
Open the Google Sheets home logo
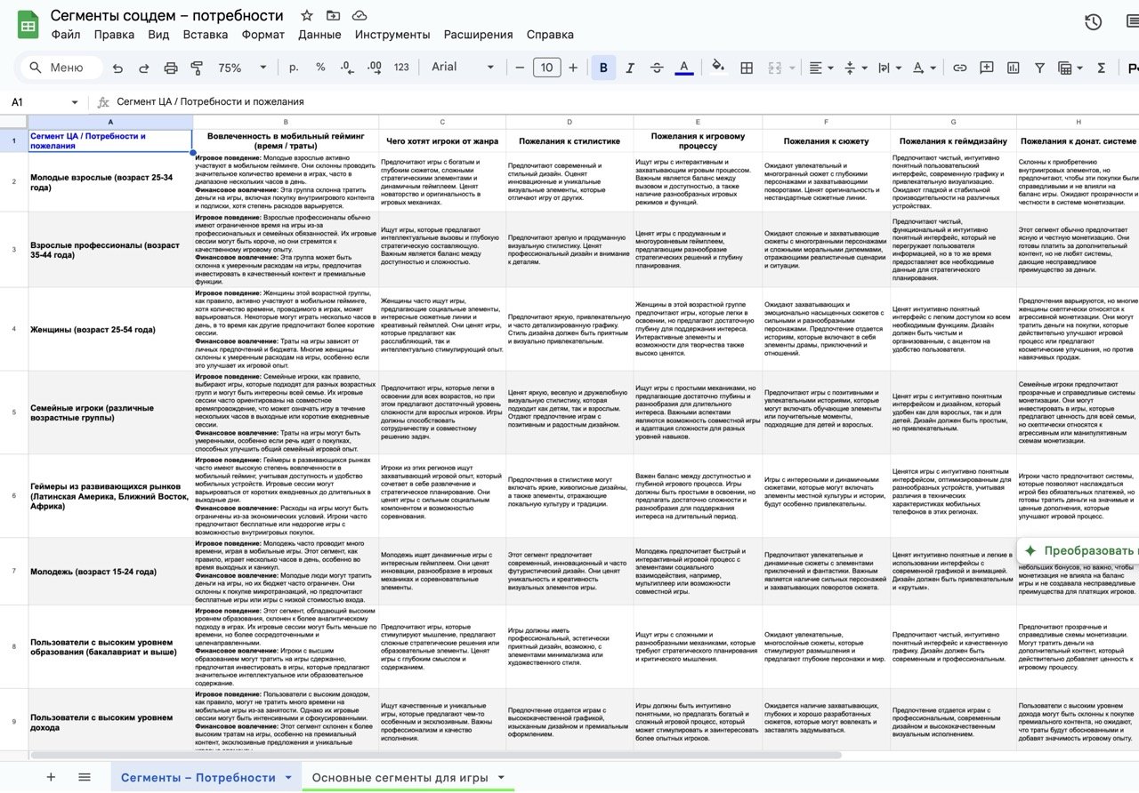[x=28, y=25]
